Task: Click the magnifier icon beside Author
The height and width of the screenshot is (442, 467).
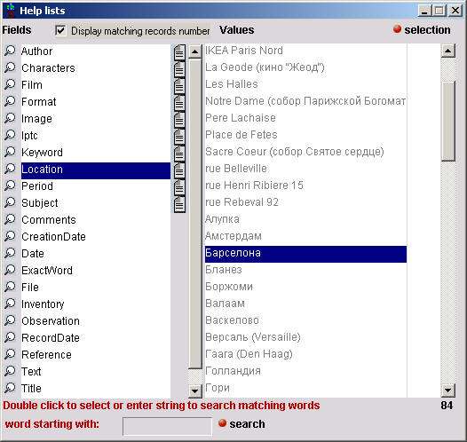Action: 10,51
